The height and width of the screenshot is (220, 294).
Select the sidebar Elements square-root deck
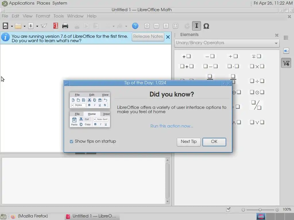[x=286, y=63]
